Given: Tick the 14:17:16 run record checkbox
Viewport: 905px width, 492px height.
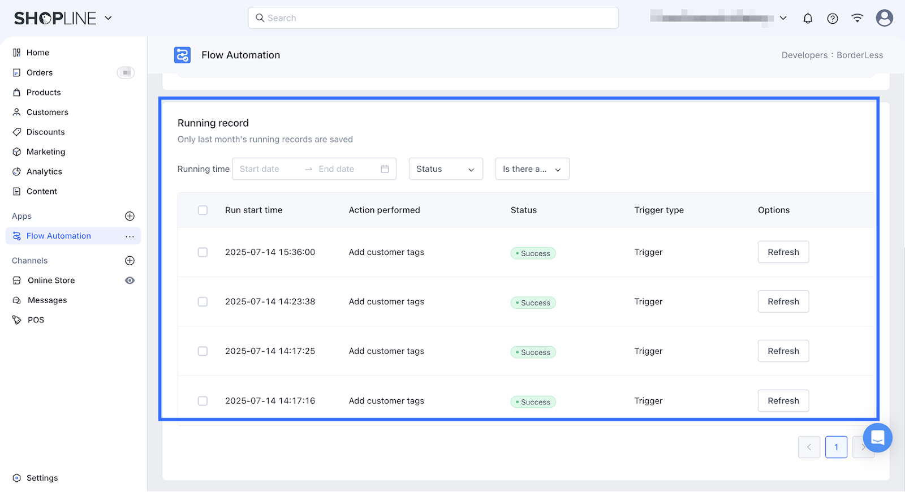Looking at the screenshot, I should [x=202, y=401].
